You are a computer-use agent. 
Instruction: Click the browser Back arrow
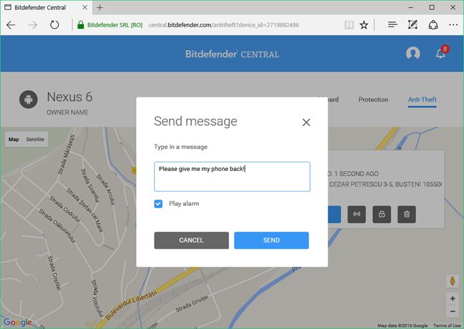11,25
